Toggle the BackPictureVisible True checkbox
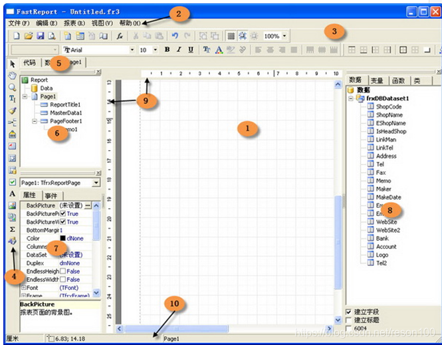The height and width of the screenshot is (345, 442). 63,221
